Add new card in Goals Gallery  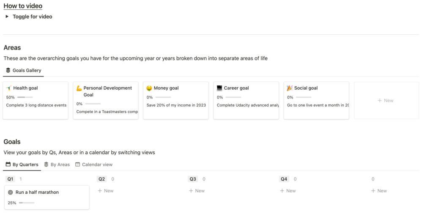pyautogui.click(x=386, y=101)
